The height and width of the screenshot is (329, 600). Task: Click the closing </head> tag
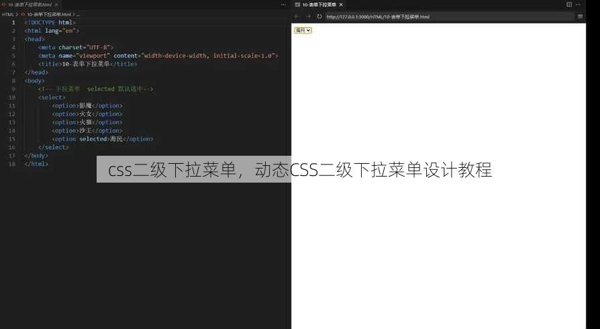pyautogui.click(x=36, y=73)
